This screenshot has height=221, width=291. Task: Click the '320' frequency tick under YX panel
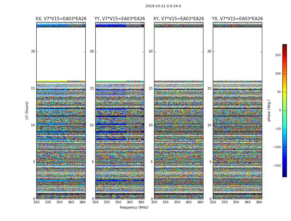[213, 202]
